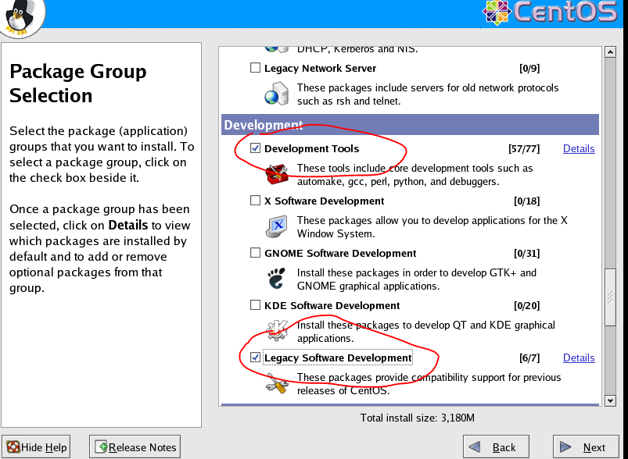Click the Development Tools label
This screenshot has height=459, width=628.
click(311, 149)
